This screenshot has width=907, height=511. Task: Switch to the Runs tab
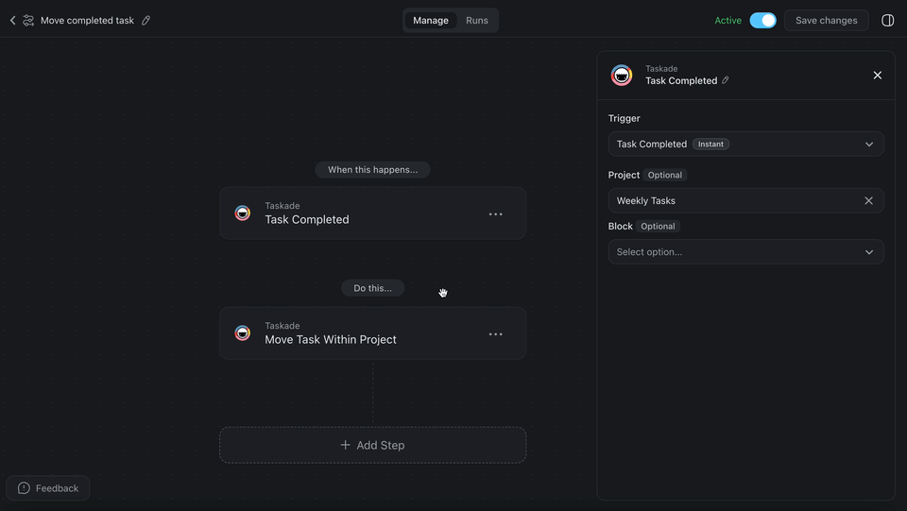(477, 20)
